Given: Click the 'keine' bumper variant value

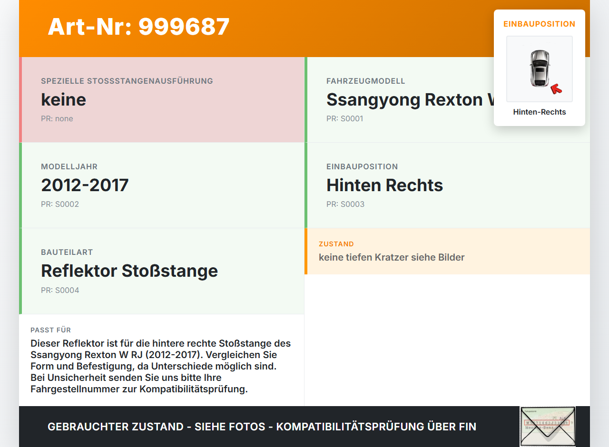Looking at the screenshot, I should (x=64, y=99).
